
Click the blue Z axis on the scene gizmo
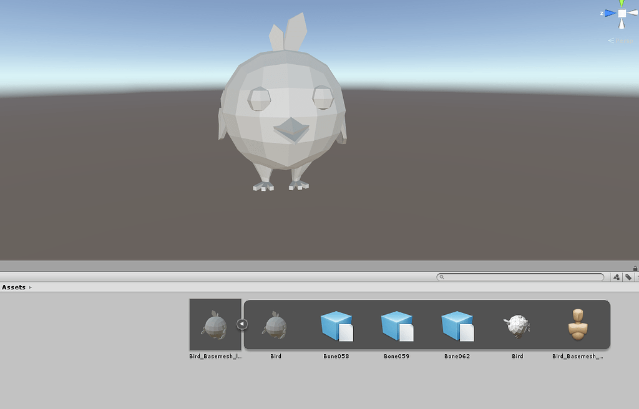[608, 12]
